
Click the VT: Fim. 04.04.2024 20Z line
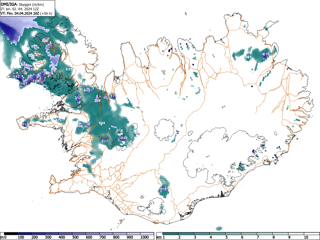26,13
